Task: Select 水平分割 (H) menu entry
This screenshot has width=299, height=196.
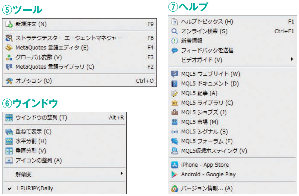Action: click(65, 141)
